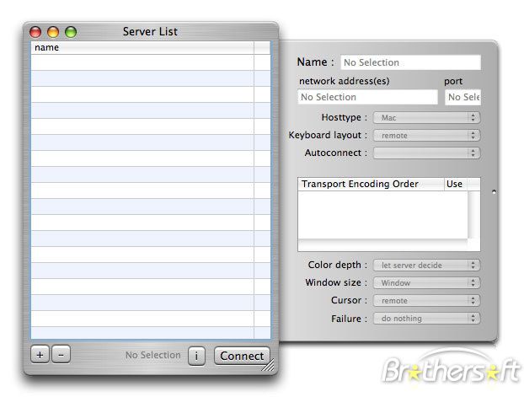The height and width of the screenshot is (397, 524).
Task: Click the window resize grip corner
Action: [269, 366]
